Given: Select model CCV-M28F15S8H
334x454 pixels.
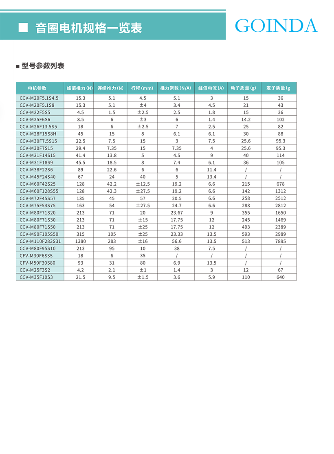Looking at the screenshot, I should pyautogui.click(x=38, y=134).
